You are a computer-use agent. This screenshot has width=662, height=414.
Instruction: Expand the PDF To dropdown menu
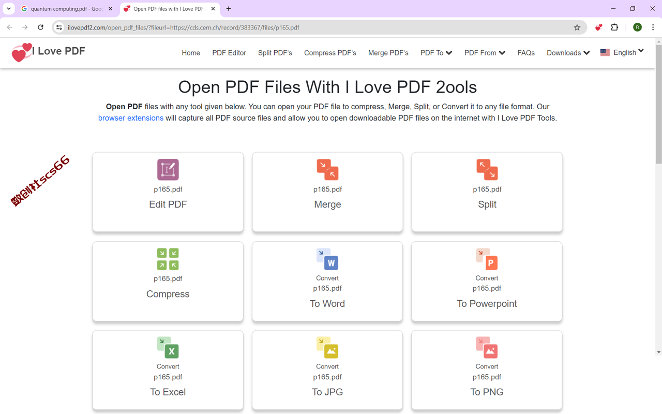[x=436, y=53]
